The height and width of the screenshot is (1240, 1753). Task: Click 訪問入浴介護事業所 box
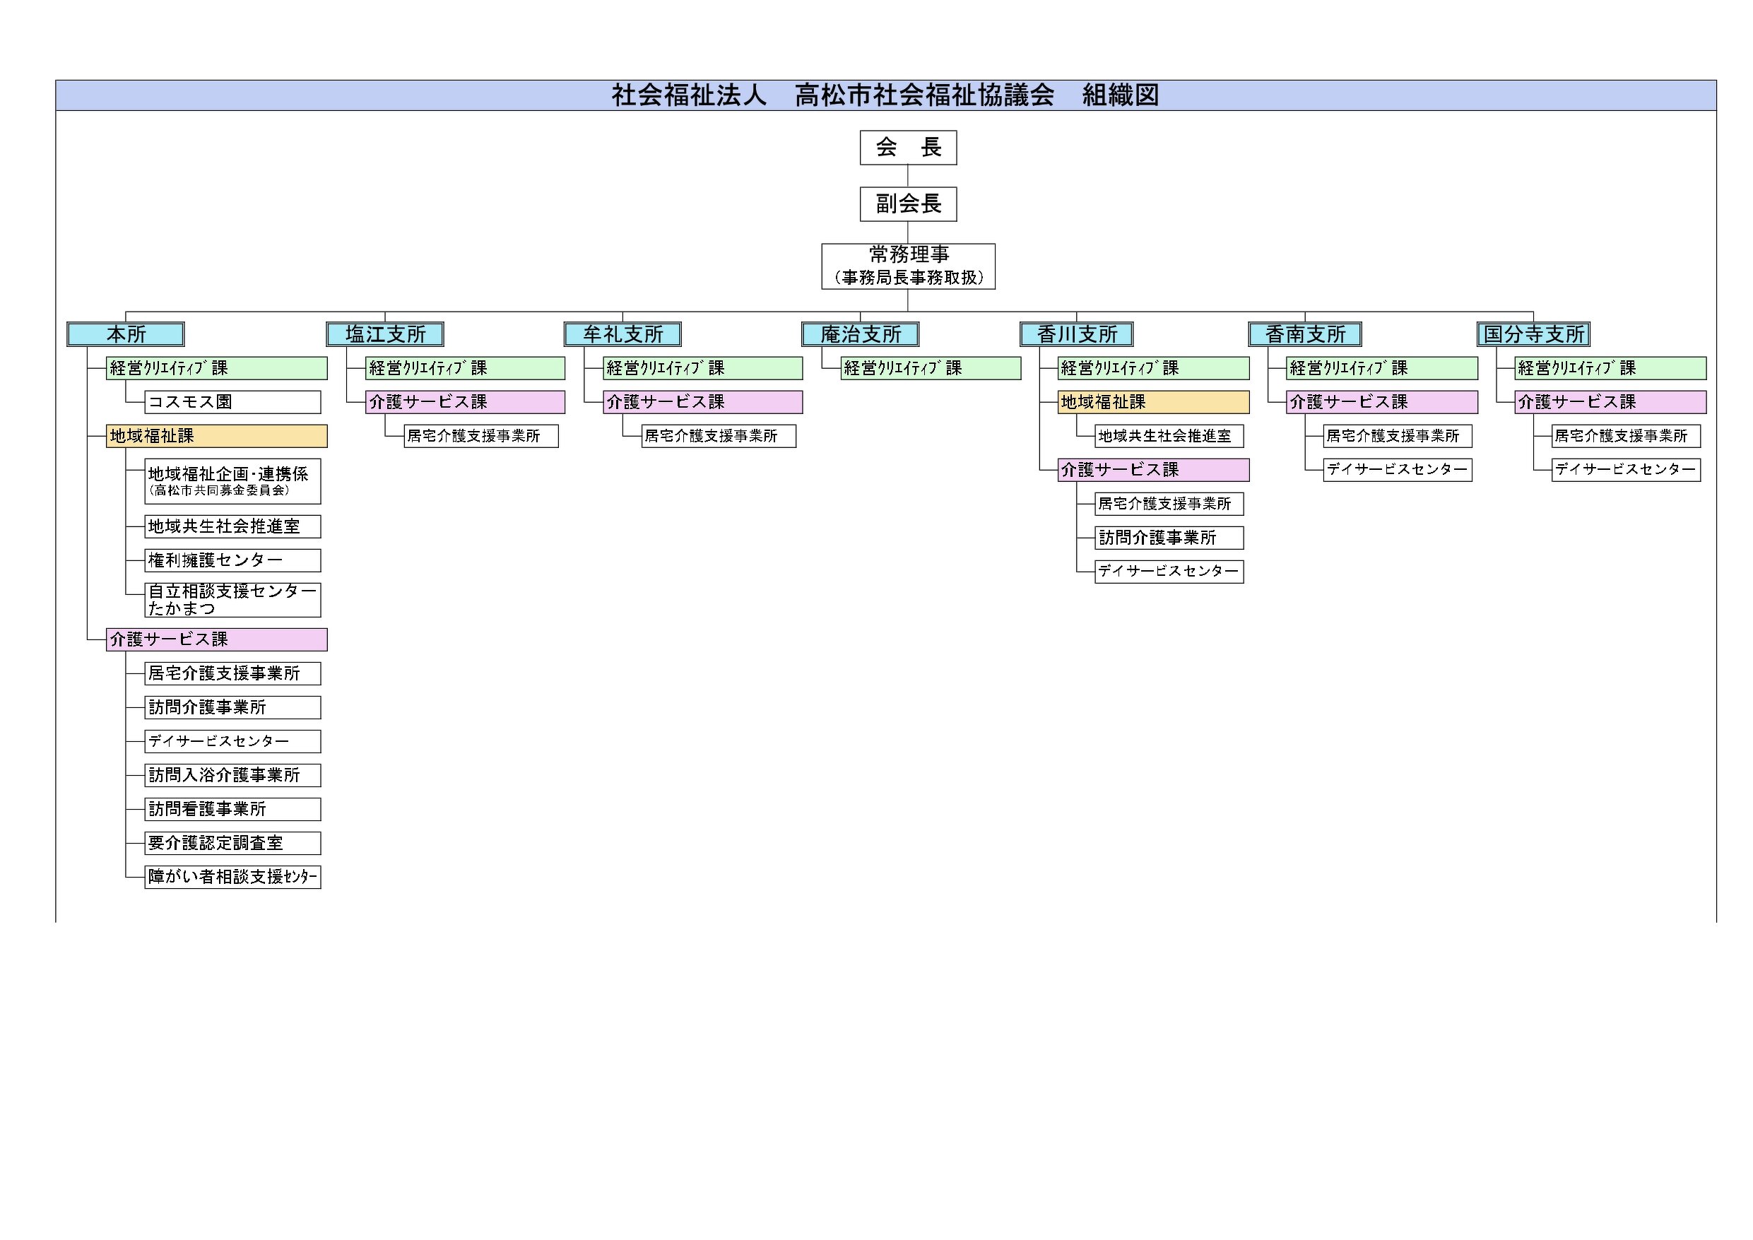232,775
